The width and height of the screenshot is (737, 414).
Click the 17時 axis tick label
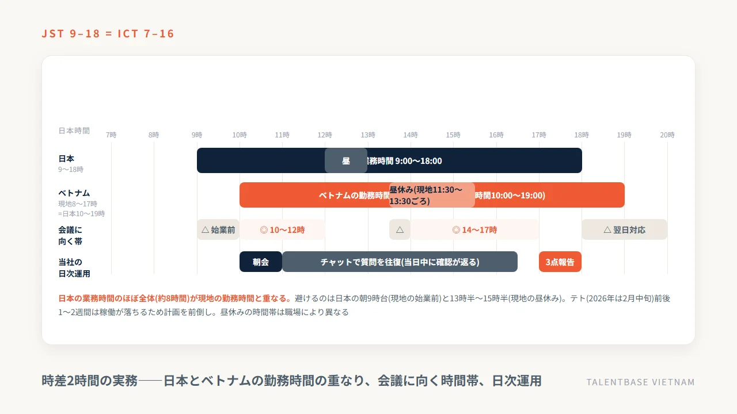[539, 135]
